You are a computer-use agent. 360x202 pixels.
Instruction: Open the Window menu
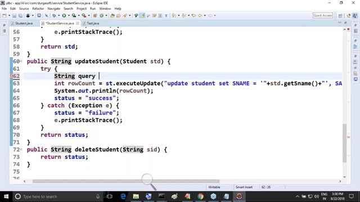105,8
